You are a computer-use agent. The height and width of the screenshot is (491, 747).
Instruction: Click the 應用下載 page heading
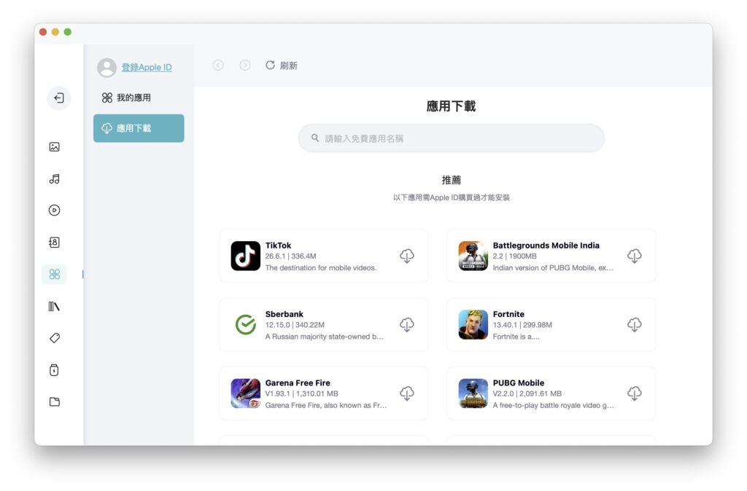coord(451,106)
